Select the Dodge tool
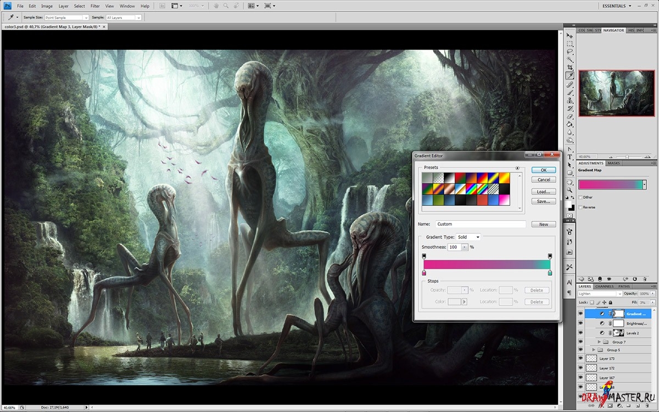659x412 pixels. (569, 141)
